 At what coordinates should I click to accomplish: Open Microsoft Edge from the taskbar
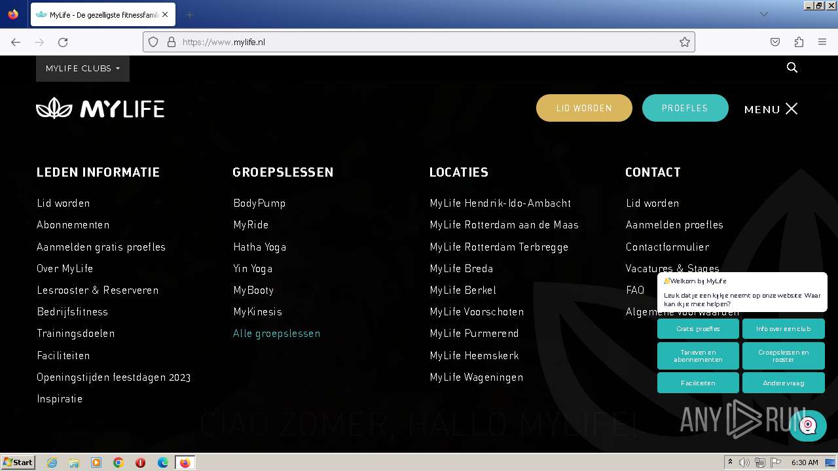pos(163,462)
